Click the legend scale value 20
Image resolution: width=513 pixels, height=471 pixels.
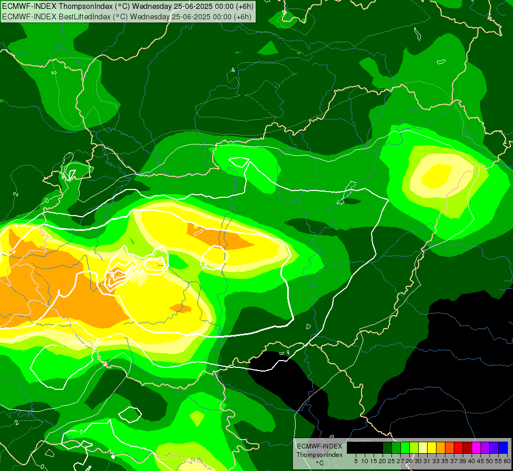(383, 461)
